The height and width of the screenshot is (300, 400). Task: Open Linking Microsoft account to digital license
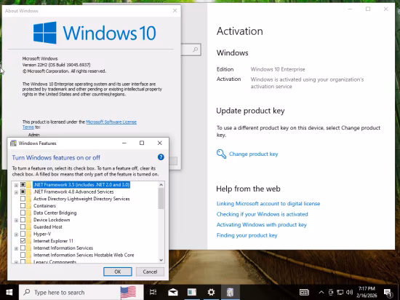[268, 203]
